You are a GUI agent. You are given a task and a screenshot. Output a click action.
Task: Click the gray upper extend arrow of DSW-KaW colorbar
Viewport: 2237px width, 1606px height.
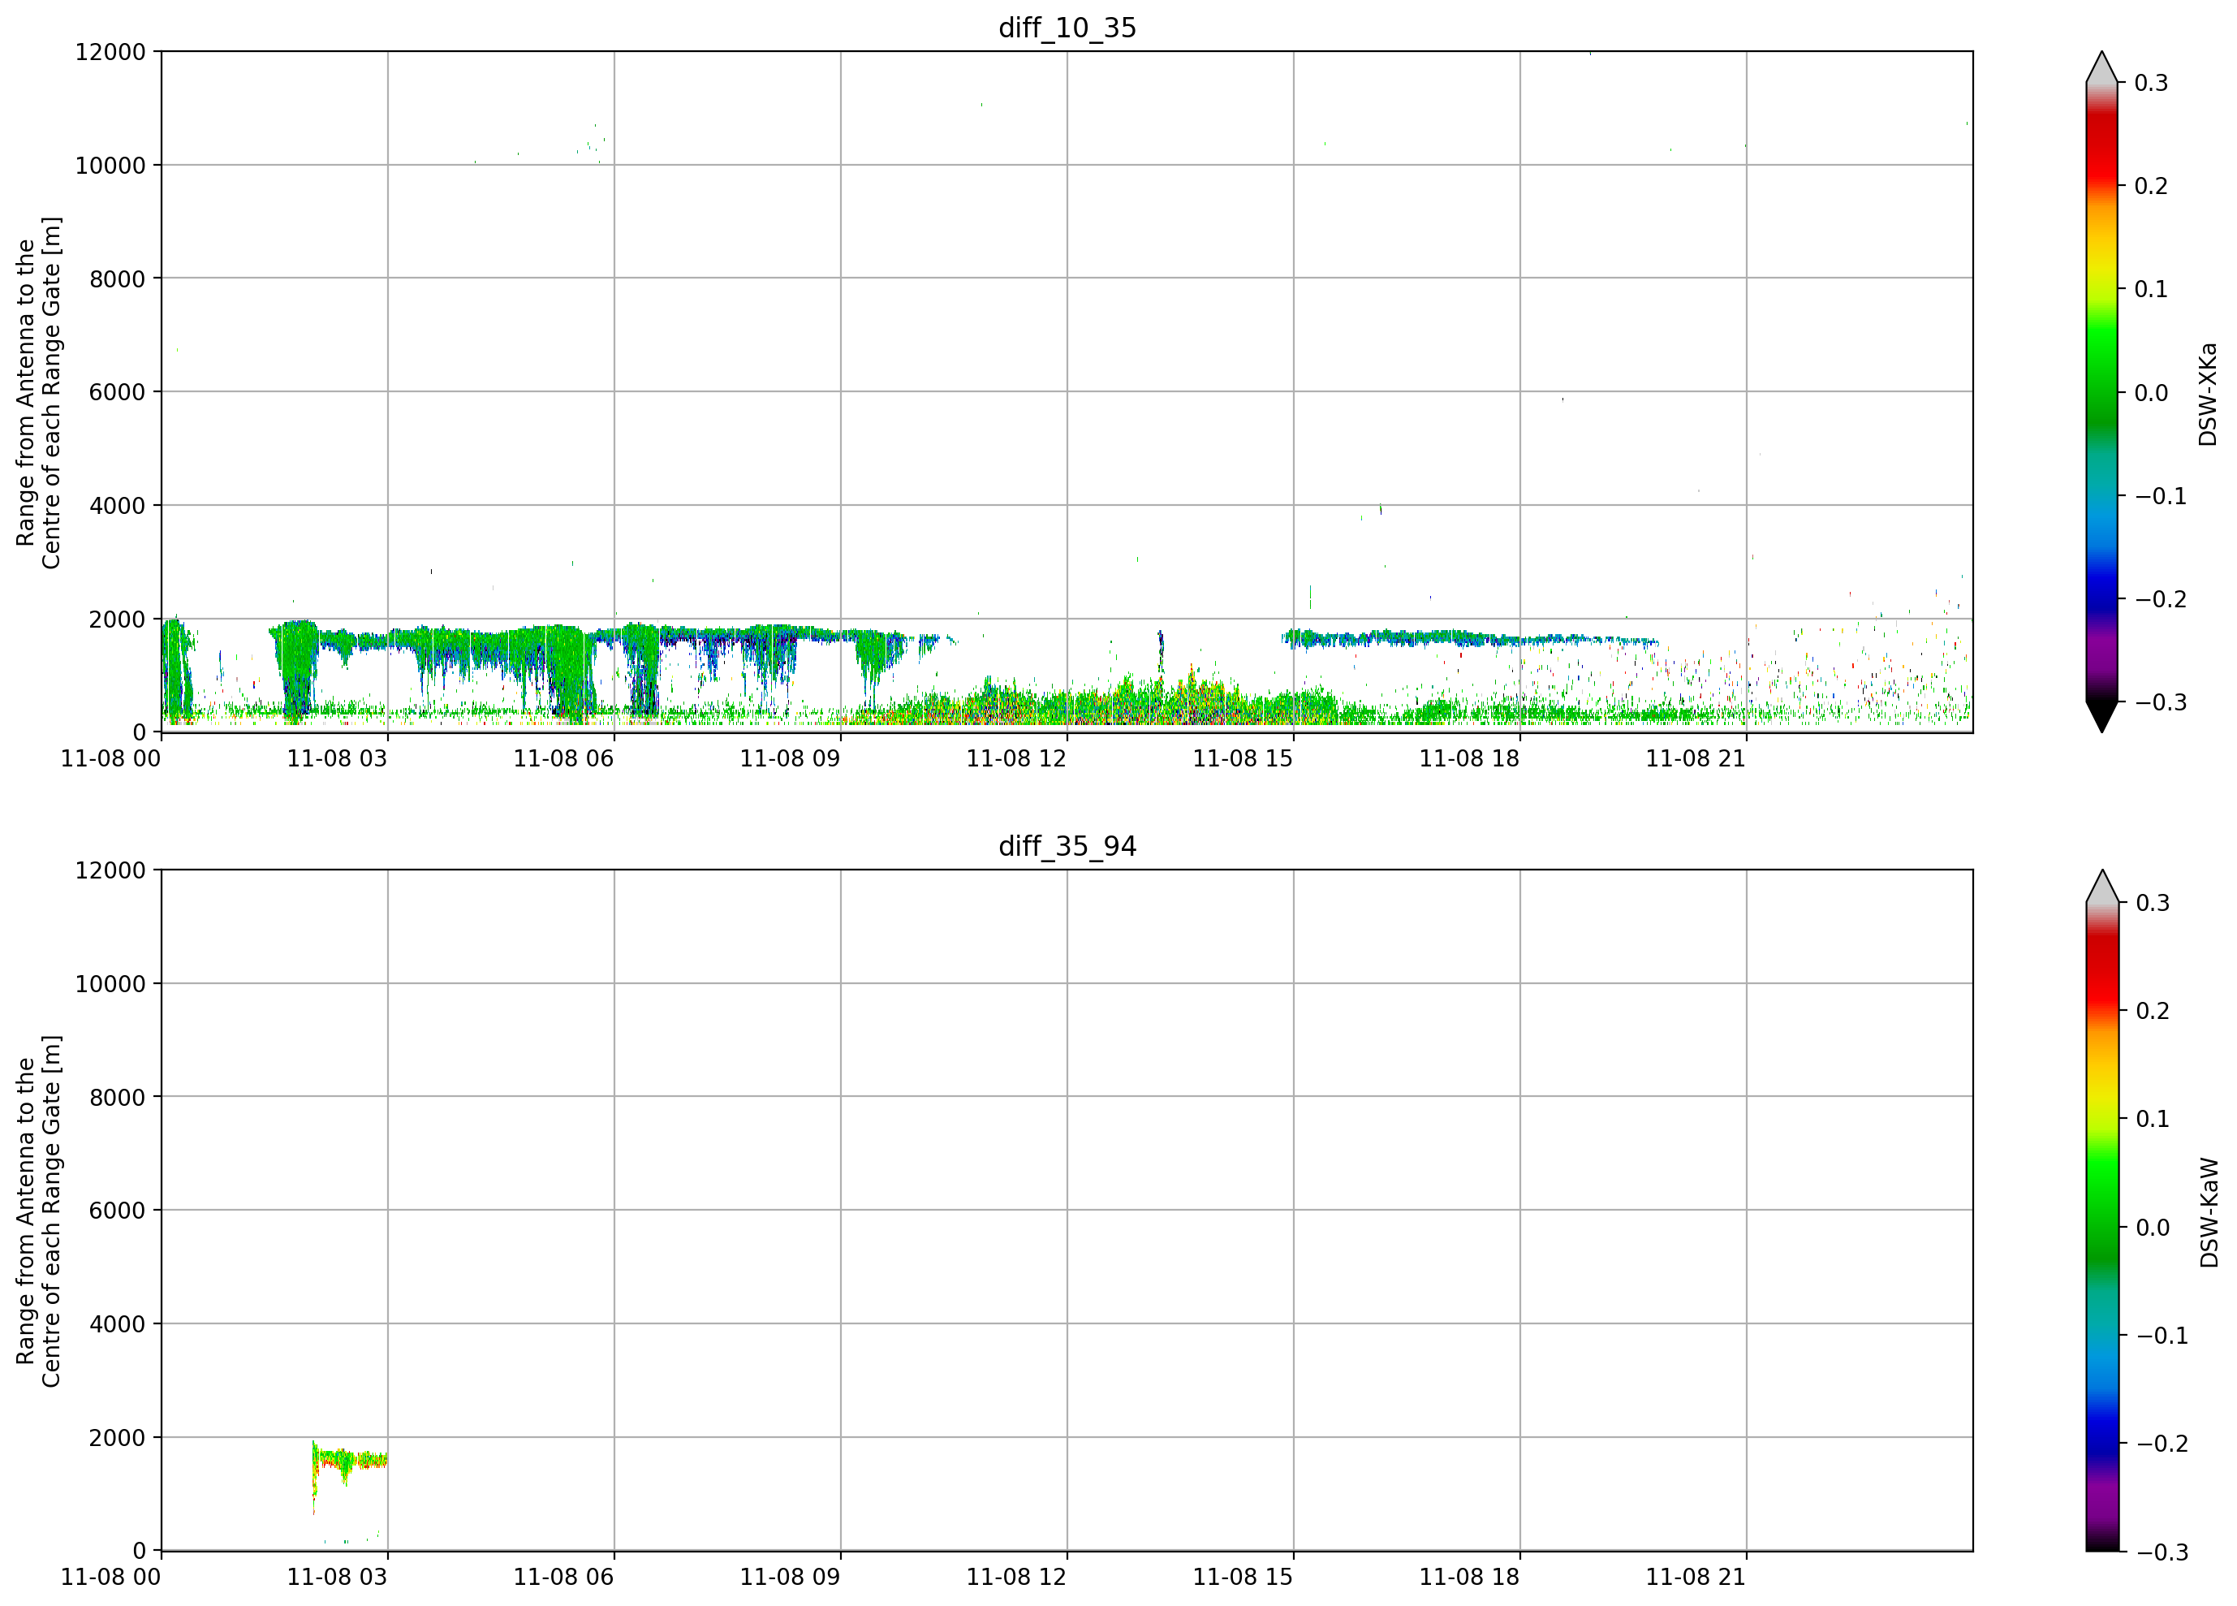[x=2102, y=886]
